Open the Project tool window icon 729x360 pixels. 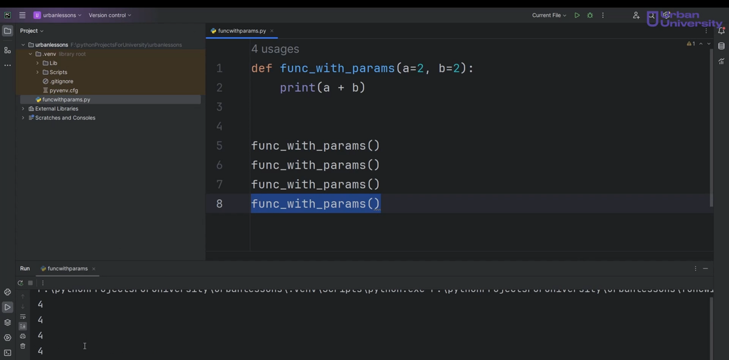(x=7, y=30)
